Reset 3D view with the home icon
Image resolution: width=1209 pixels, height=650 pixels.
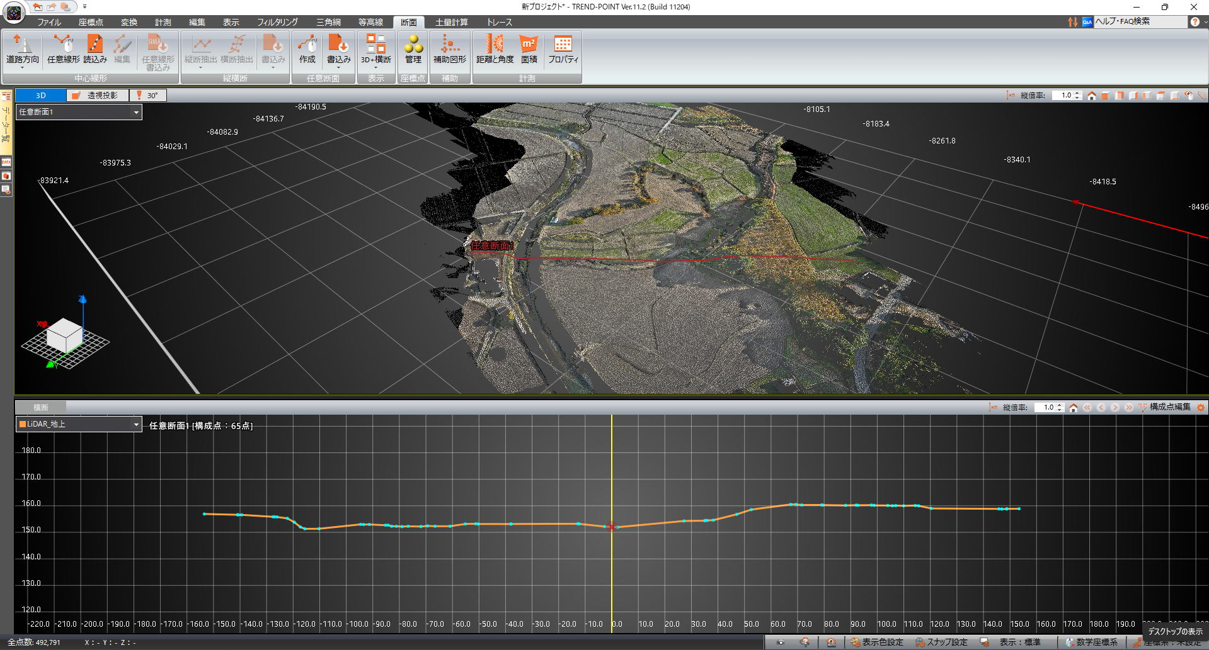[1092, 96]
